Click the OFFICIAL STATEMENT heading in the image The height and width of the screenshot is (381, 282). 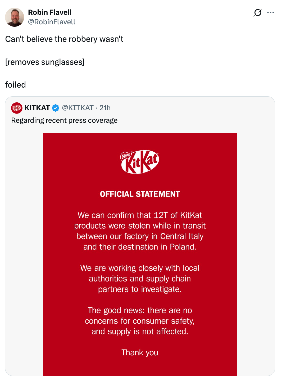pyautogui.click(x=140, y=194)
